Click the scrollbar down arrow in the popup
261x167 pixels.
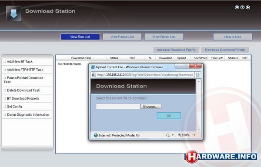[x=199, y=129]
